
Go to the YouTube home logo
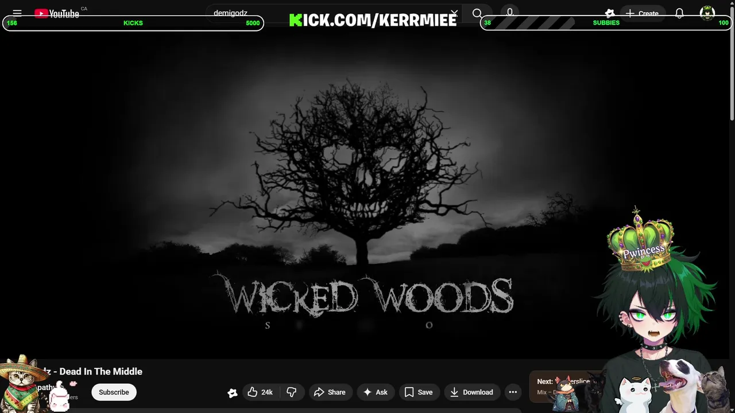[57, 13]
